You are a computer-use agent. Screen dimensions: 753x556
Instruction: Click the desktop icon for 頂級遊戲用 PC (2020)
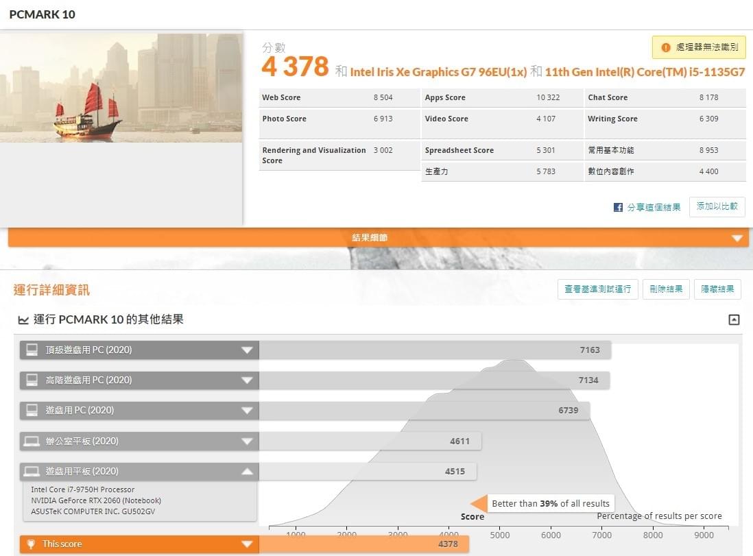coord(32,350)
